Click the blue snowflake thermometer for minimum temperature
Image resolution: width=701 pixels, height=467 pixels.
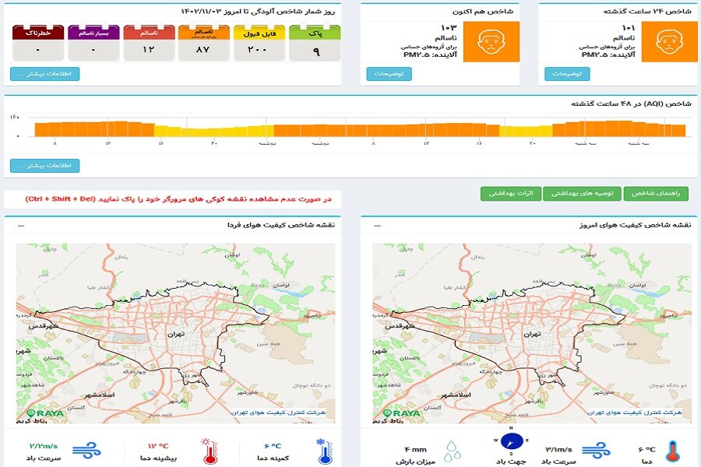322,449
